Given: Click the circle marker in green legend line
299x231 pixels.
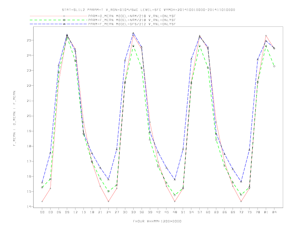Looking at the screenshot, I should (x=64, y=20).
